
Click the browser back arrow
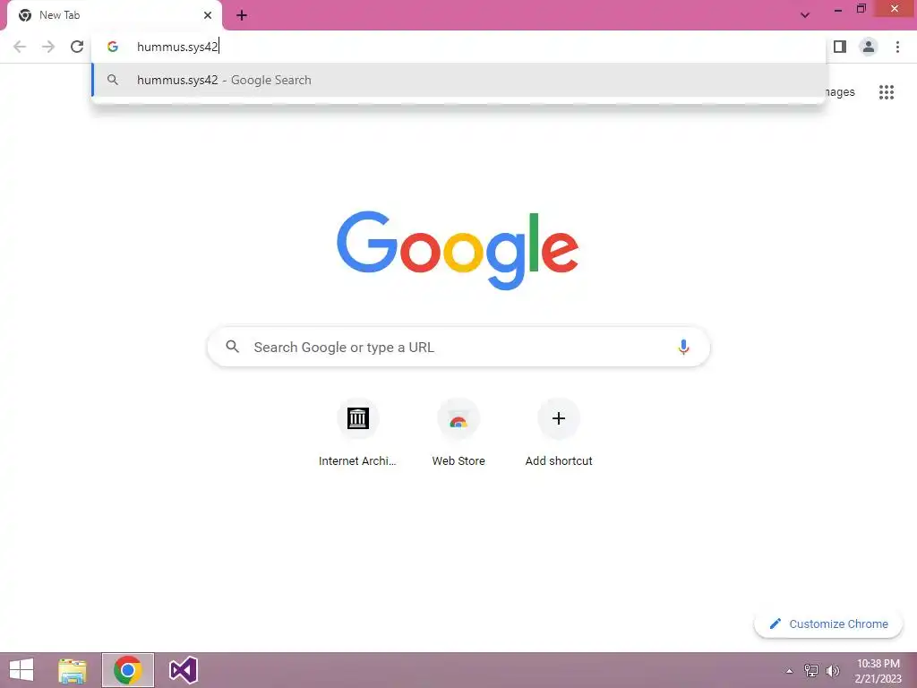pyautogui.click(x=20, y=47)
